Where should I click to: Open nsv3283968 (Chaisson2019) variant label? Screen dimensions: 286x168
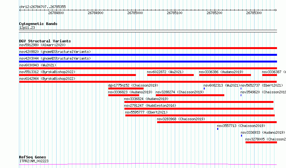point(181,119)
